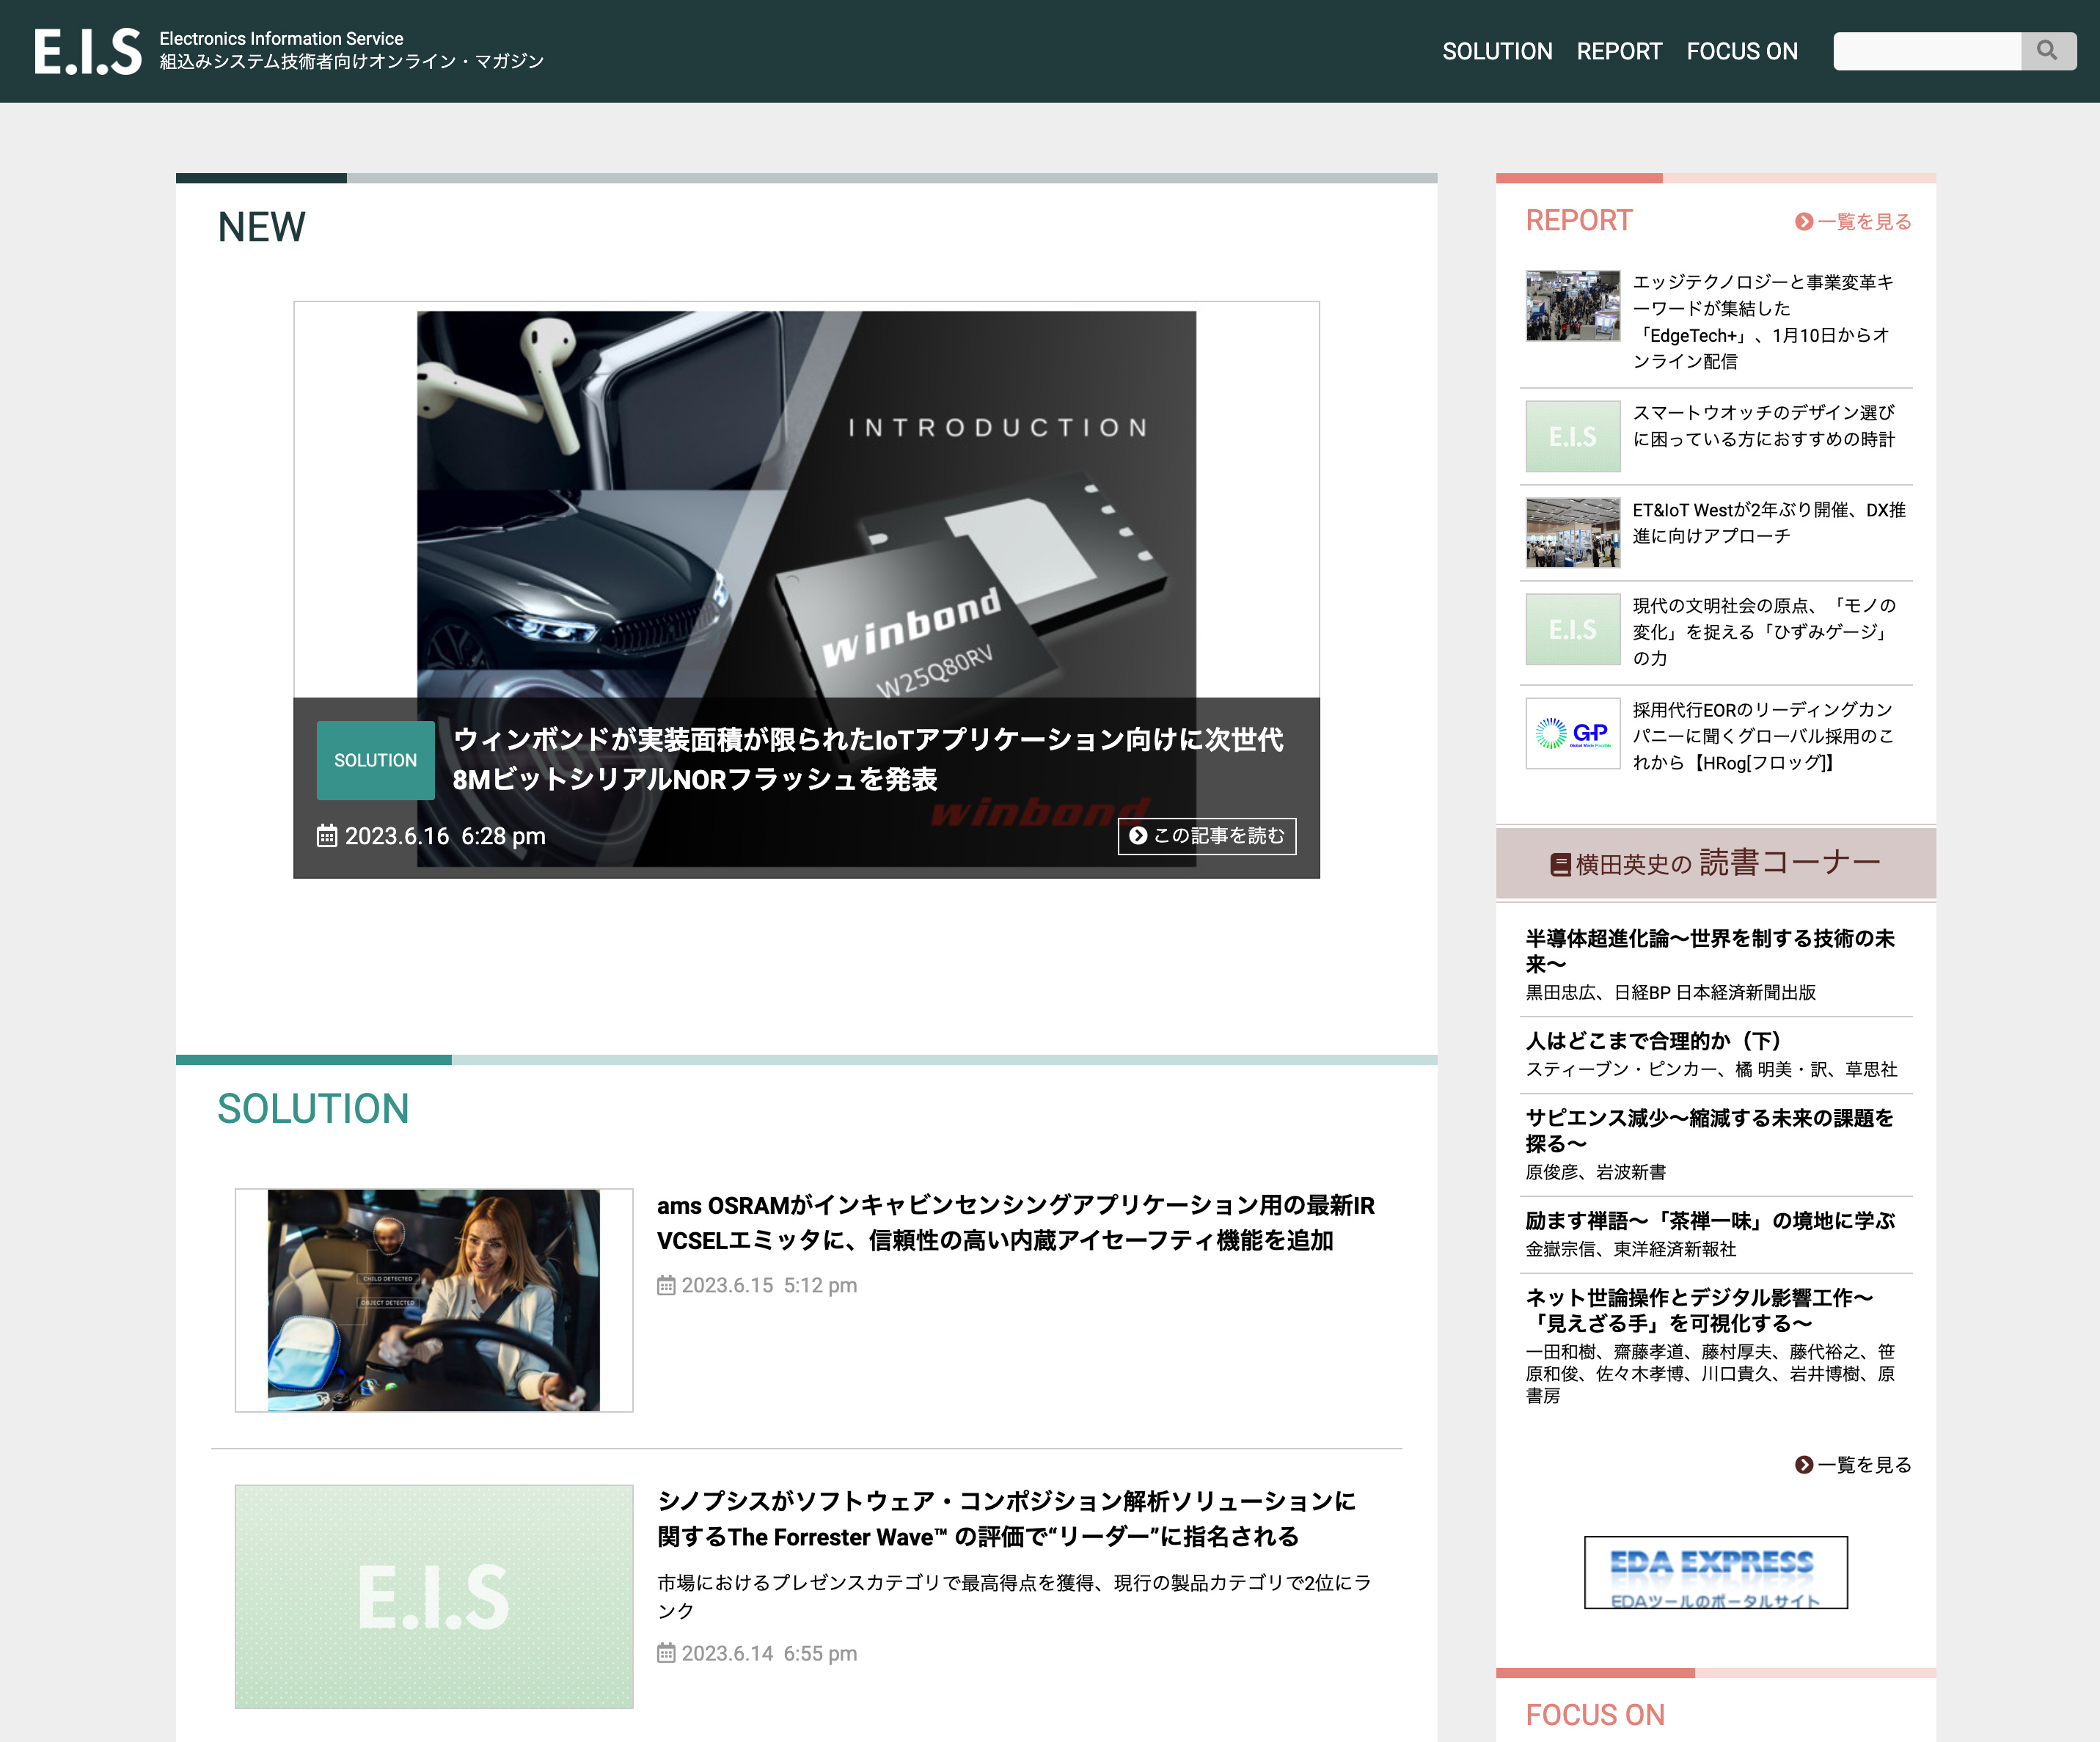The image size is (2100, 1742).
Task: Click the search magnifier icon
Action: tap(2048, 51)
